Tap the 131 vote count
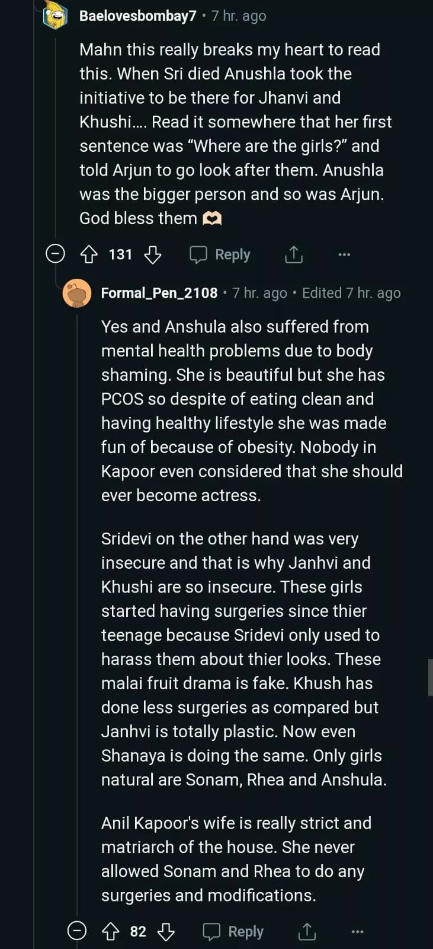 120,254
